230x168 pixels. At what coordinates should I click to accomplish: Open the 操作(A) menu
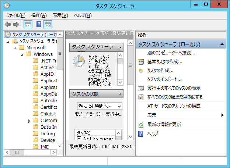(x=39, y=15)
